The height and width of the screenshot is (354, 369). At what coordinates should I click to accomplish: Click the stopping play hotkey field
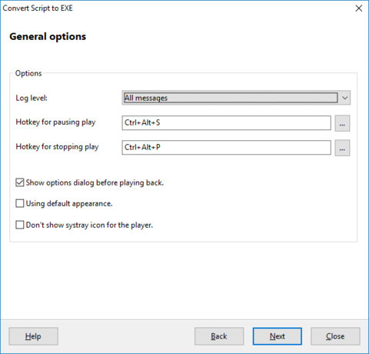[227, 148]
